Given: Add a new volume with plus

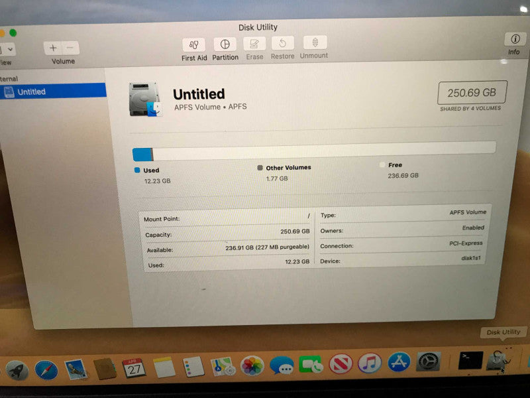Looking at the screenshot, I should (53, 48).
